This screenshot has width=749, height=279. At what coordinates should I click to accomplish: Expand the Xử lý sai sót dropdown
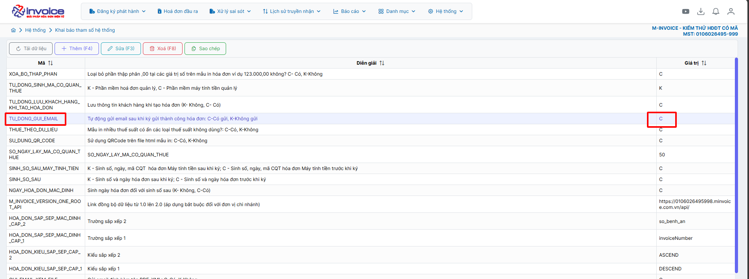230,11
